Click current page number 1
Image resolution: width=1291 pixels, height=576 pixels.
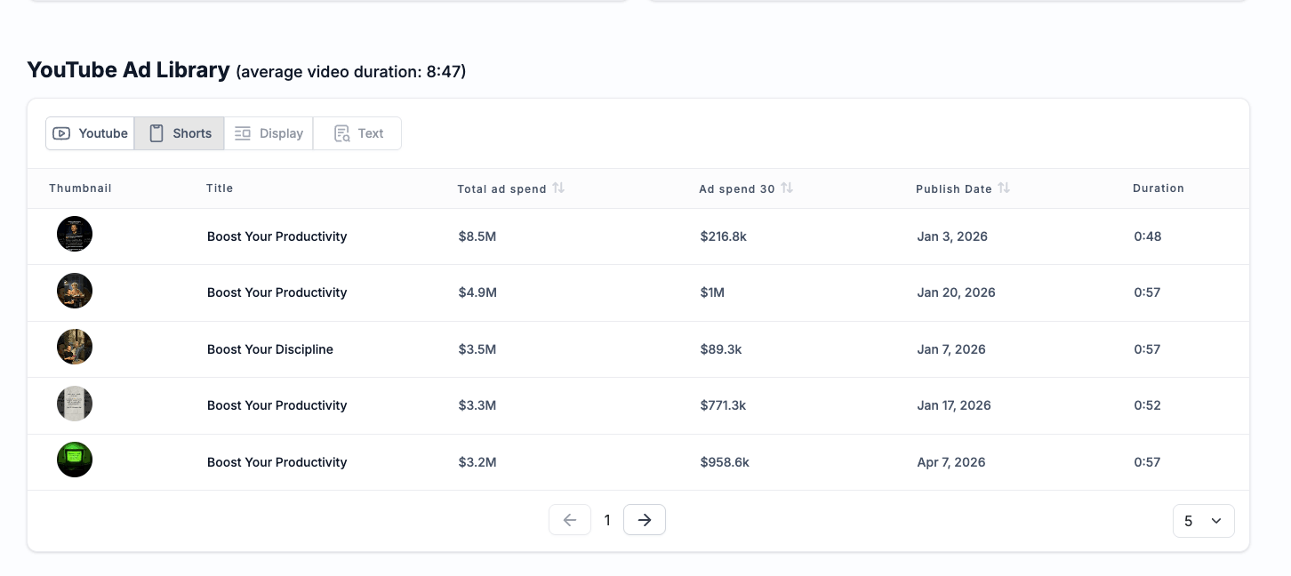pos(607,520)
